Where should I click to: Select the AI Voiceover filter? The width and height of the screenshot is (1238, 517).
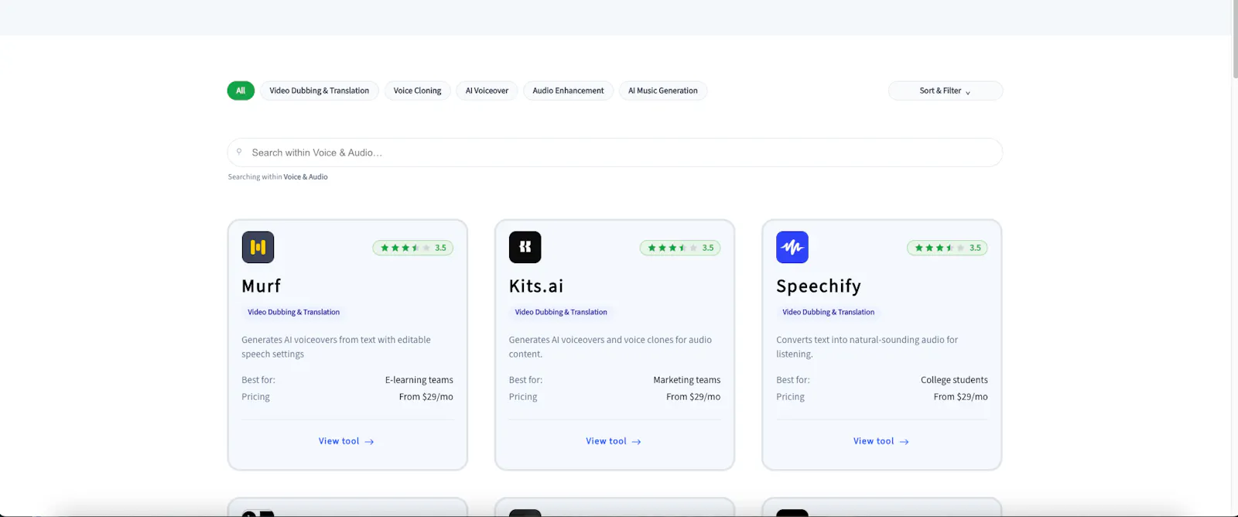coord(487,91)
